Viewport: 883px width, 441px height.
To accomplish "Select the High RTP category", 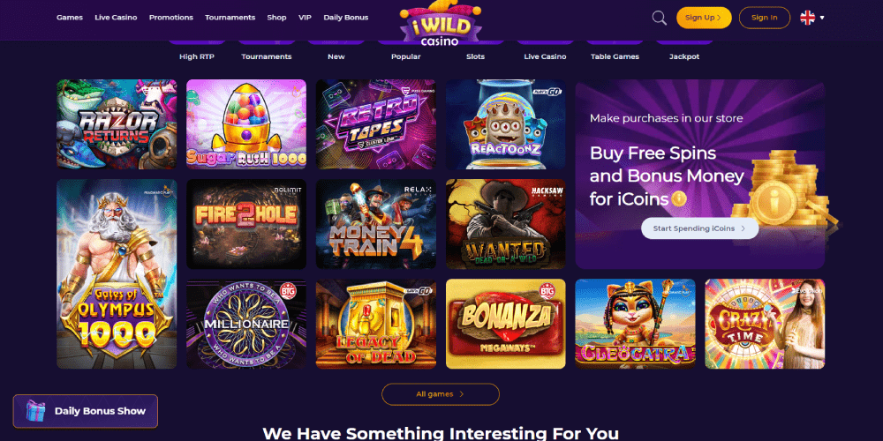I will [x=197, y=56].
